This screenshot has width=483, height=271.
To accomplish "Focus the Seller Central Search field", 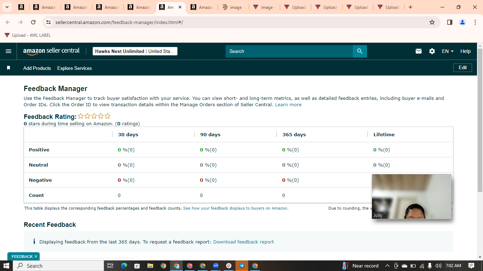I will coord(289,51).
